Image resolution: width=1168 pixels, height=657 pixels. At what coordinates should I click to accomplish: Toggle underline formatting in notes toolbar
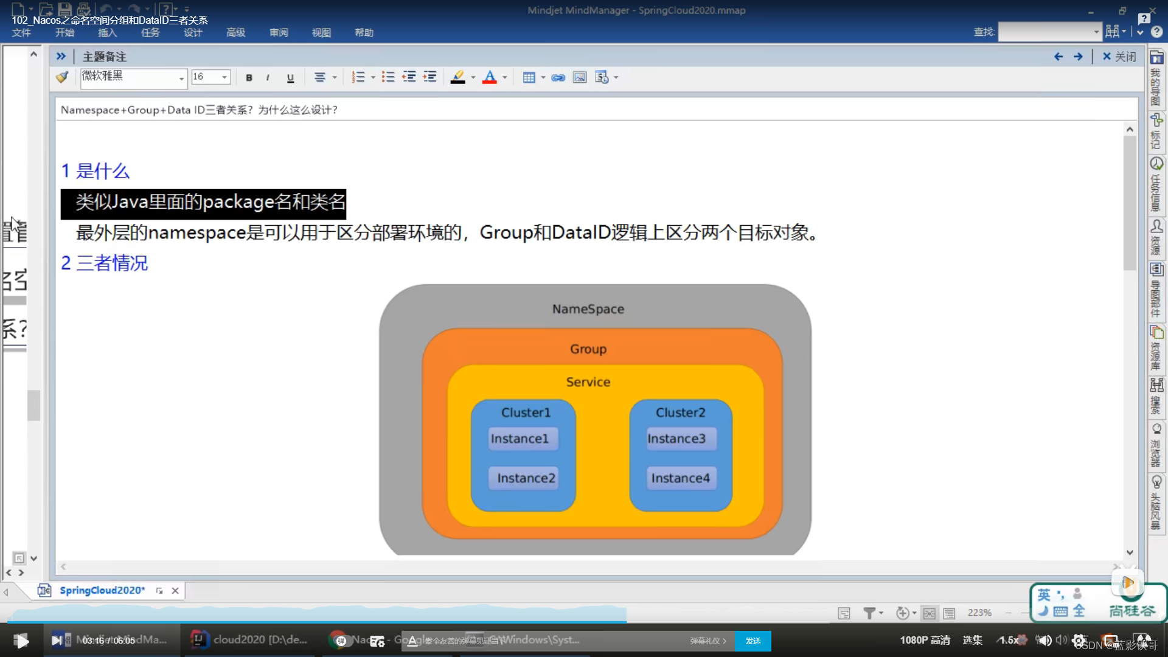(x=290, y=77)
